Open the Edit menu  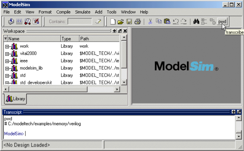(x=18, y=12)
